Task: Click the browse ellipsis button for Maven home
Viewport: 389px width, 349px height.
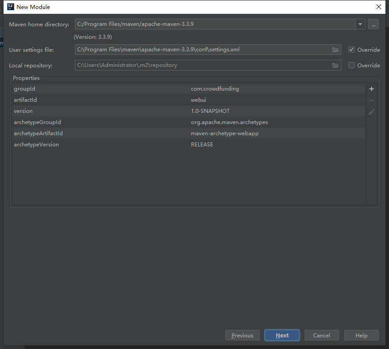Action: [373, 25]
